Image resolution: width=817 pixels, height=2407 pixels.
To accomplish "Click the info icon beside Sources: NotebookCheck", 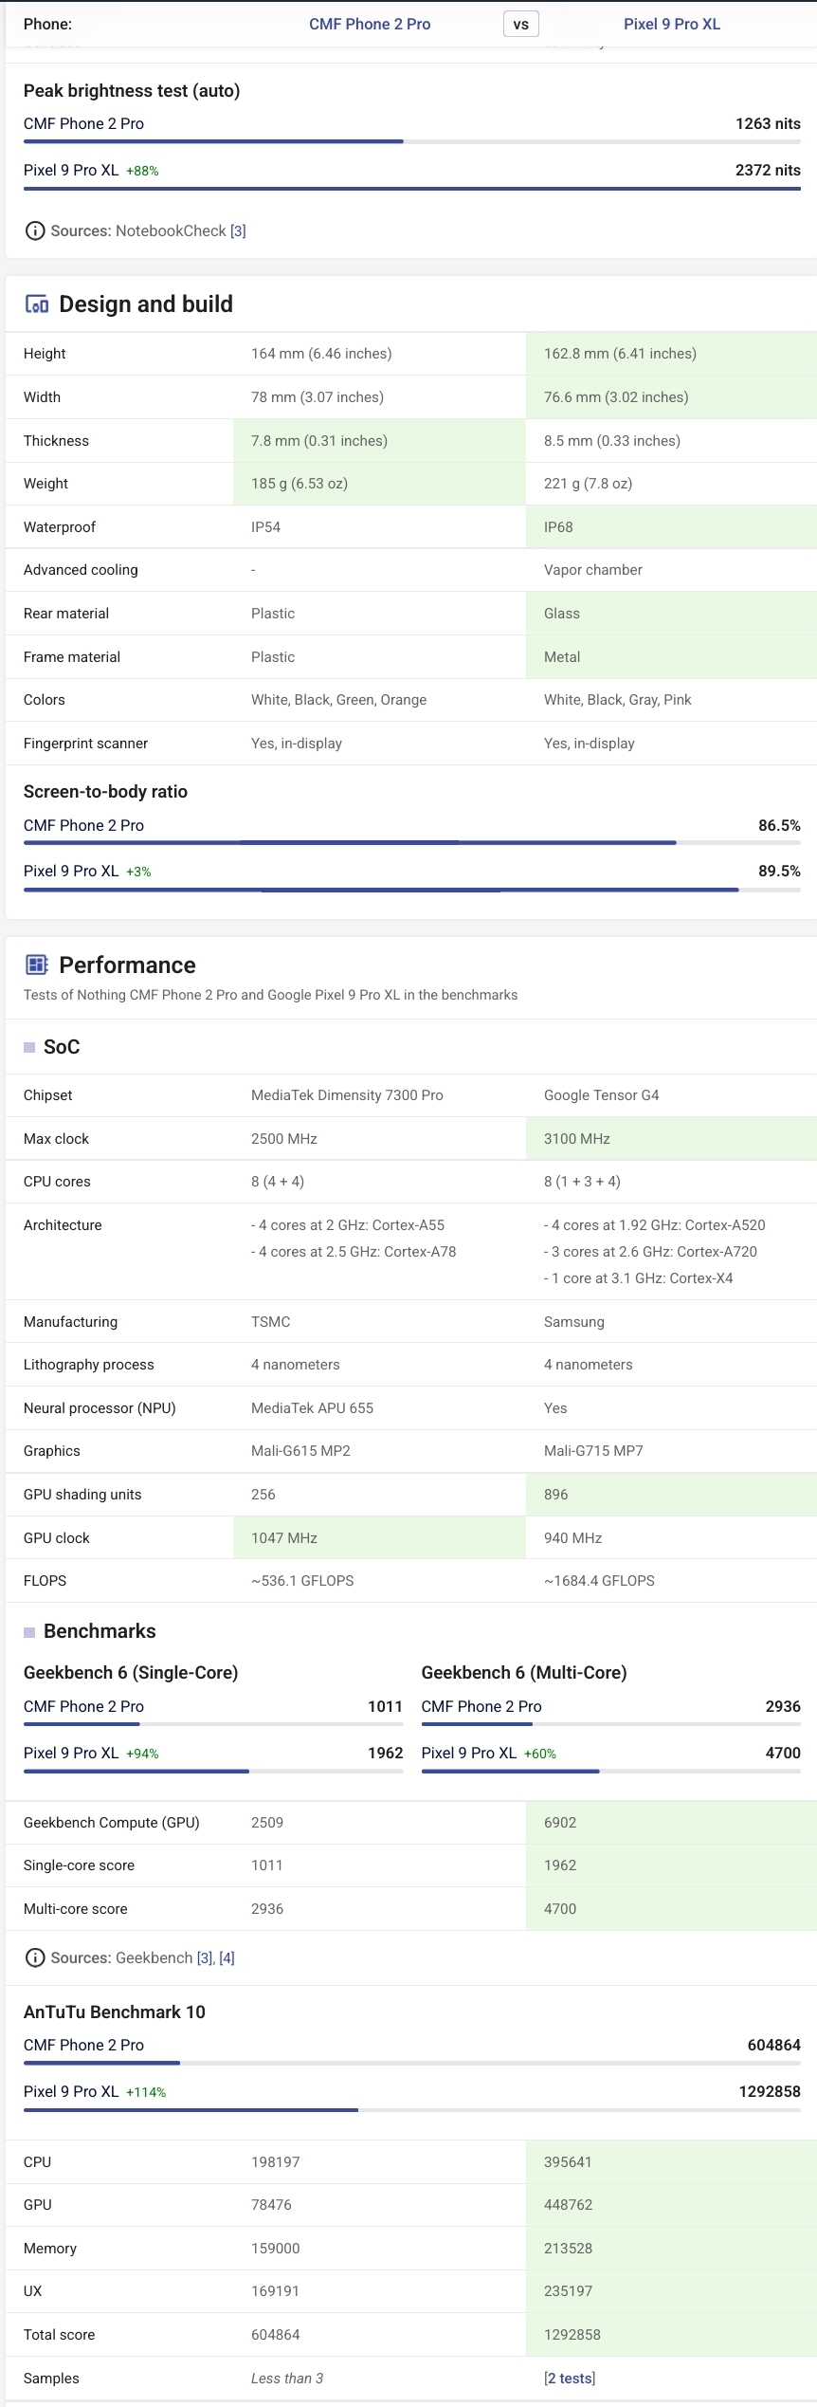I will click(x=35, y=230).
